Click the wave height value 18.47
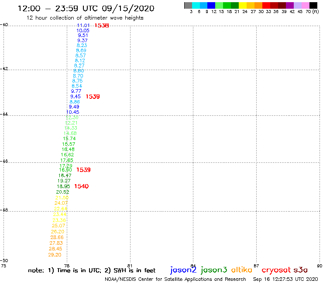323x283 pixels. click(65, 175)
